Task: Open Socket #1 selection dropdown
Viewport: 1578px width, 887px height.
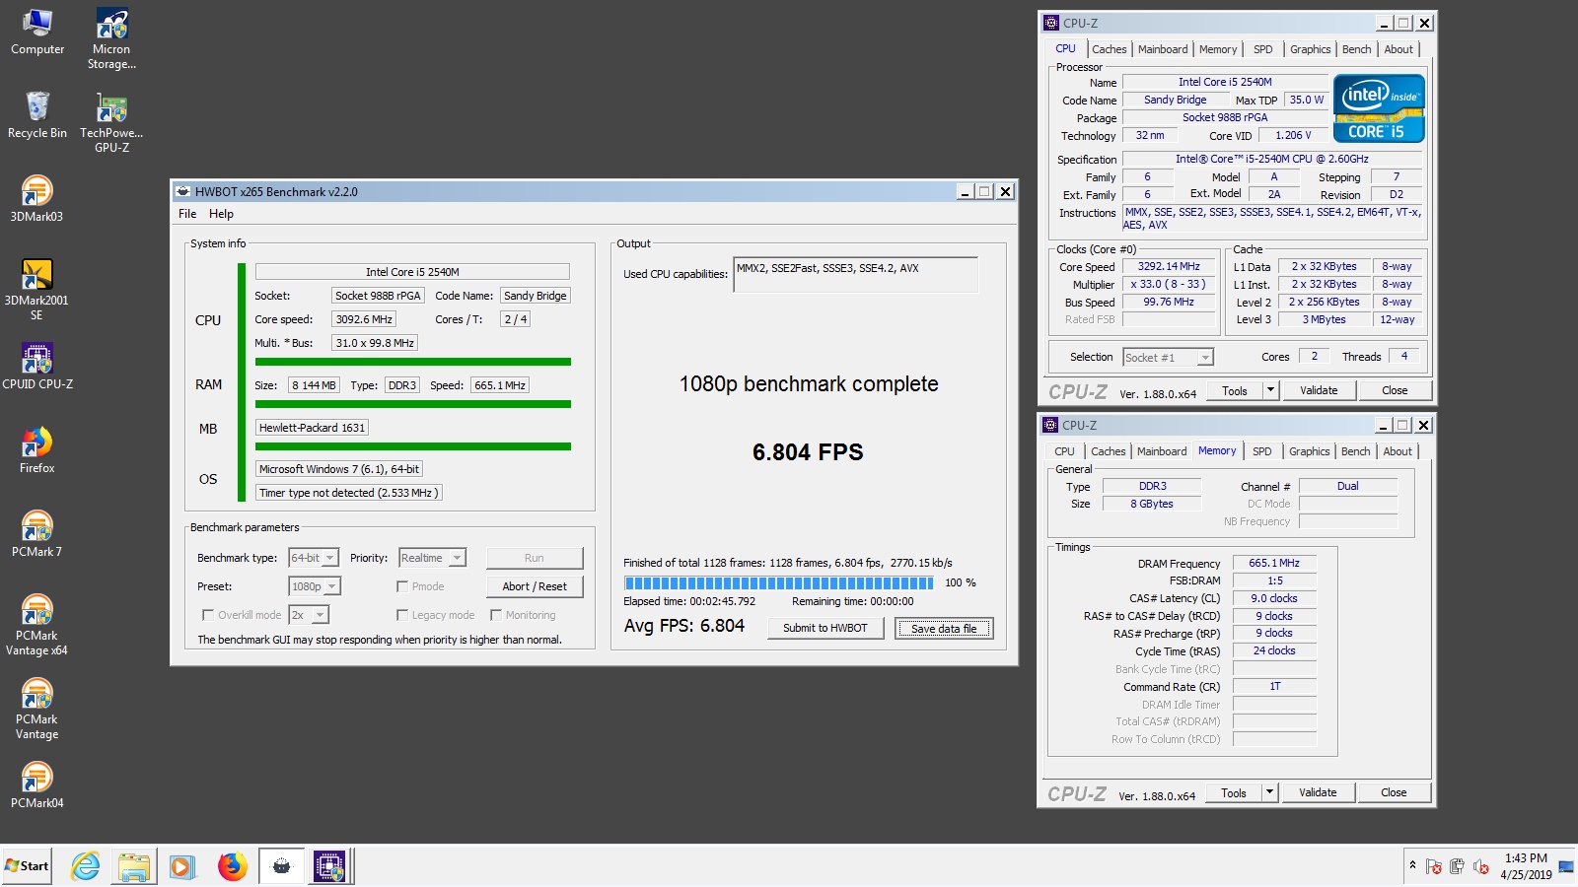Action: tap(1169, 358)
